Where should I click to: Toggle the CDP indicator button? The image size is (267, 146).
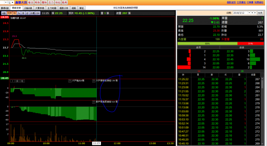[x=37, y=13]
